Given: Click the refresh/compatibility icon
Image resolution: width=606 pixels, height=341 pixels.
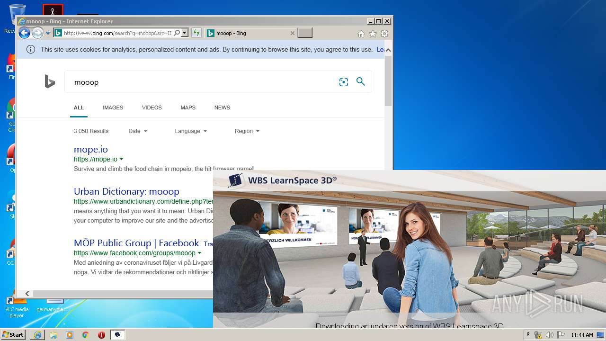Looking at the screenshot, I should (x=196, y=33).
